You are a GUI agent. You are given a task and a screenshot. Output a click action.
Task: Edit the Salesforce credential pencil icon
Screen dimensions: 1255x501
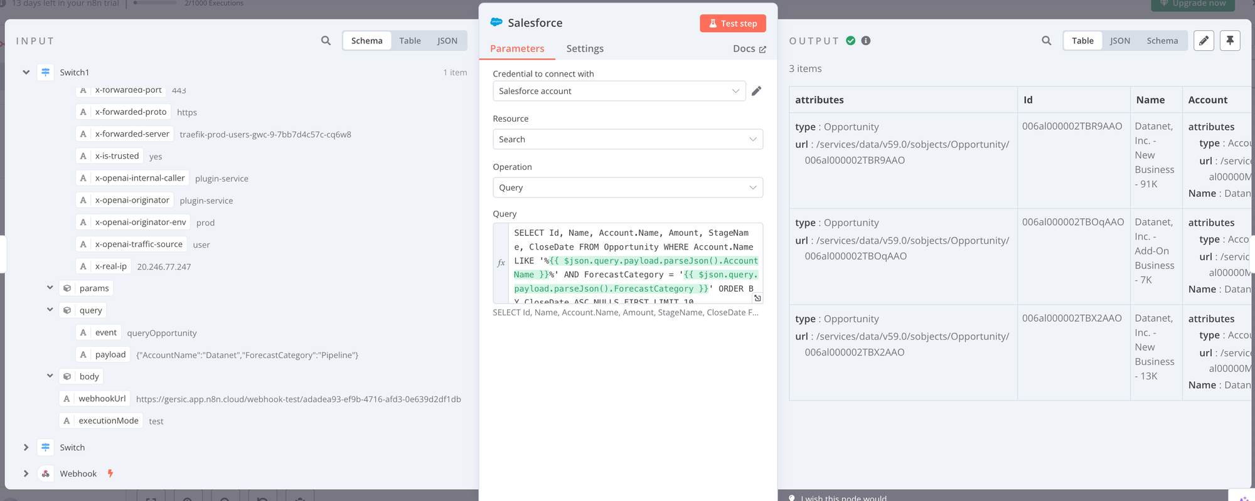(x=757, y=91)
